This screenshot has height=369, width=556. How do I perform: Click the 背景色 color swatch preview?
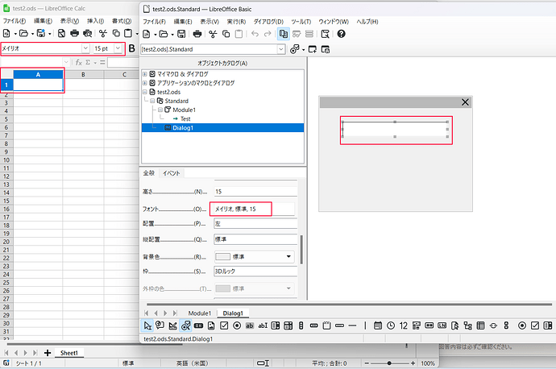(x=223, y=257)
